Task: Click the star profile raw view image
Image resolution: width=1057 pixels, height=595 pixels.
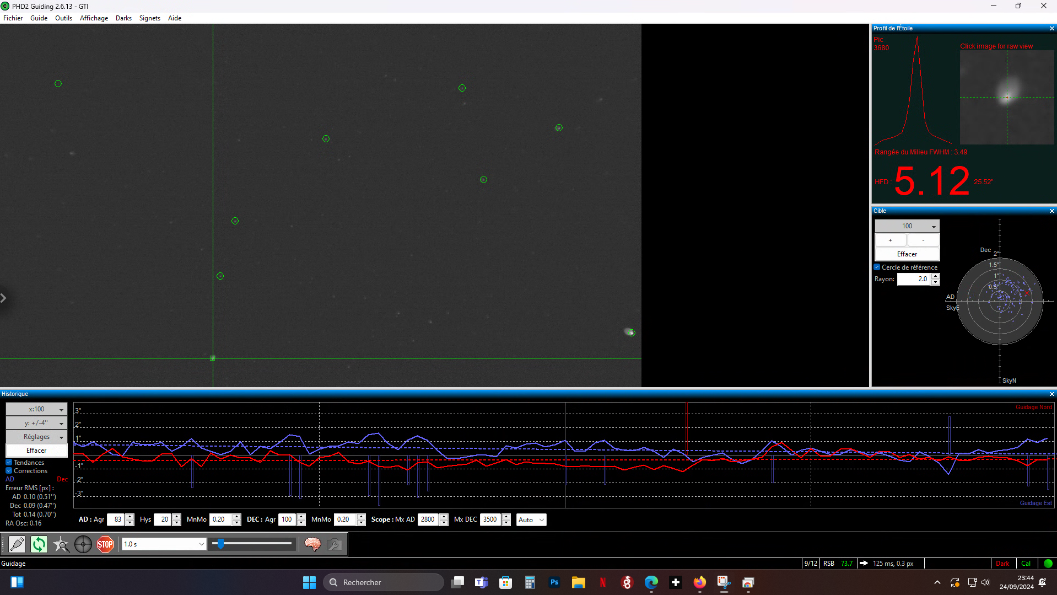Action: tap(1007, 98)
